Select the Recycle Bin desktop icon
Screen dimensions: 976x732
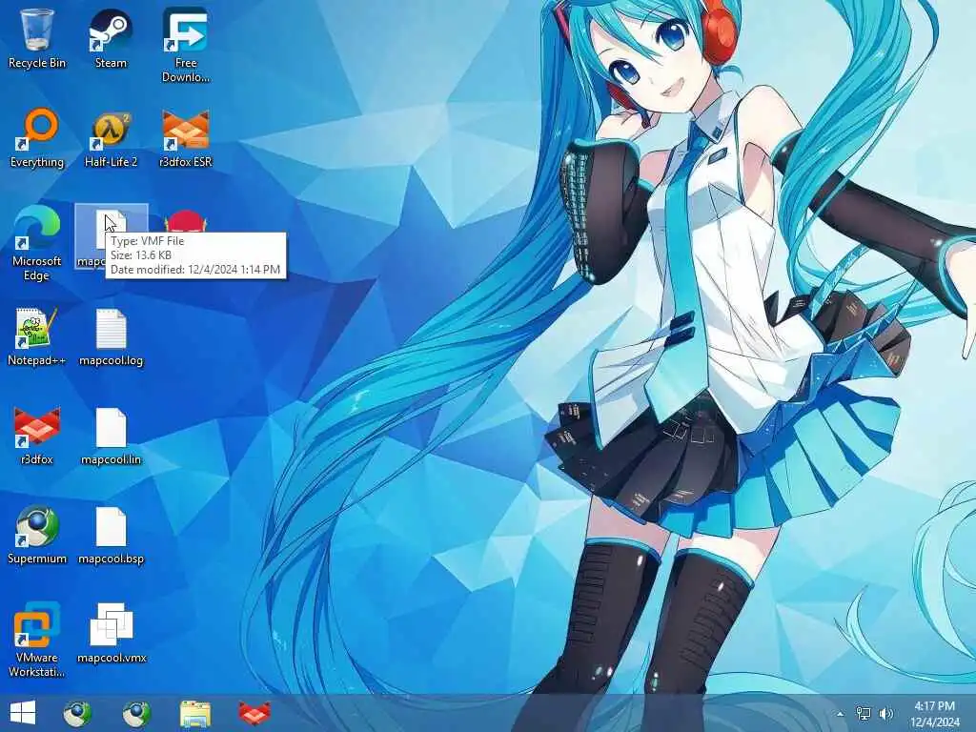(x=37, y=38)
